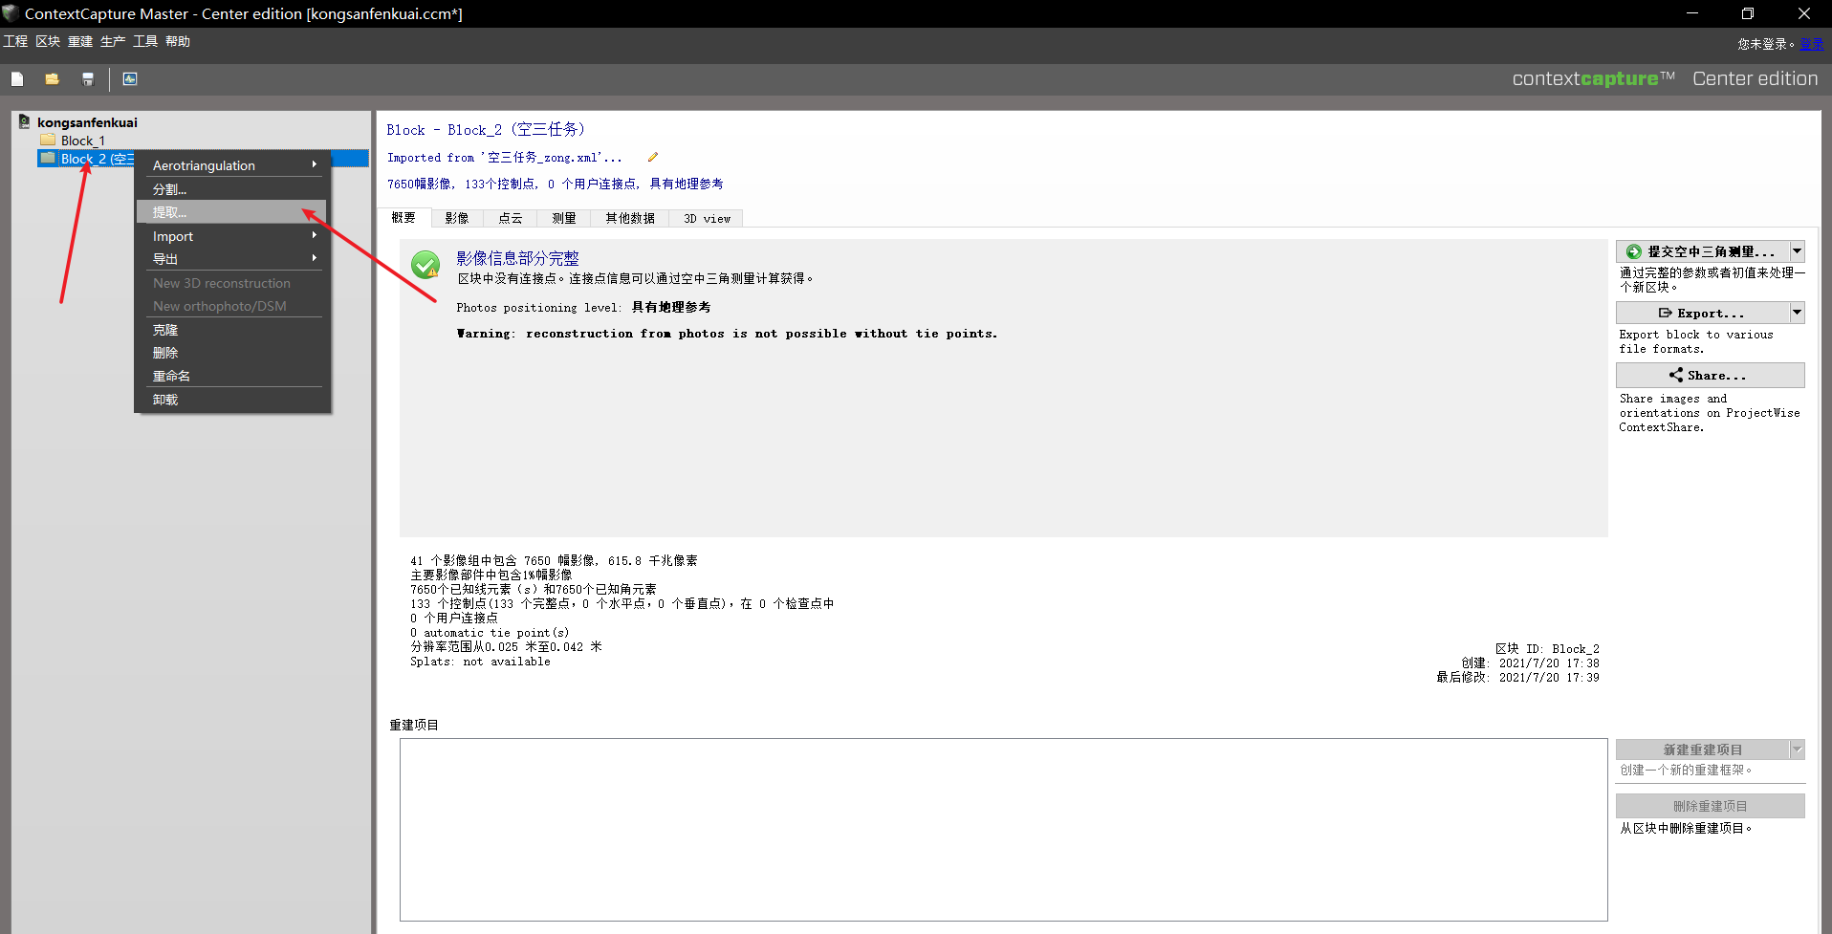Choose 卸载 from the context menu

tap(232, 400)
